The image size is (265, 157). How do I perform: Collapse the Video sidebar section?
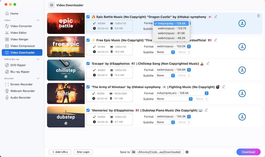click(38, 20)
